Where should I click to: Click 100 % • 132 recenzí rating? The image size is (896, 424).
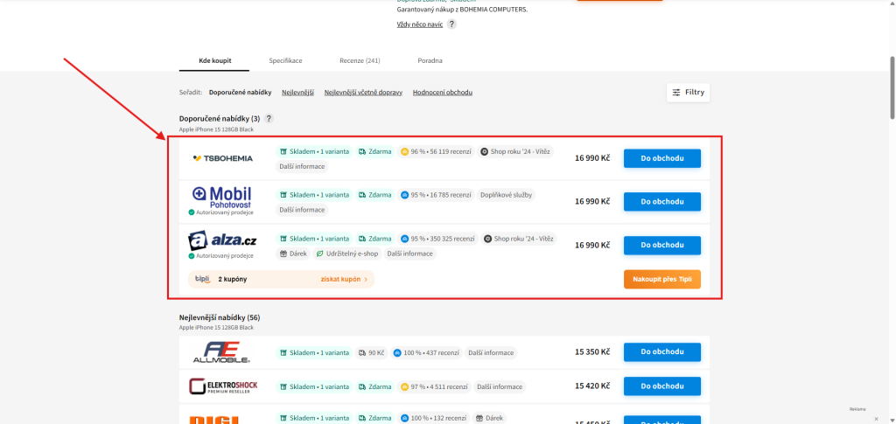[434, 418]
